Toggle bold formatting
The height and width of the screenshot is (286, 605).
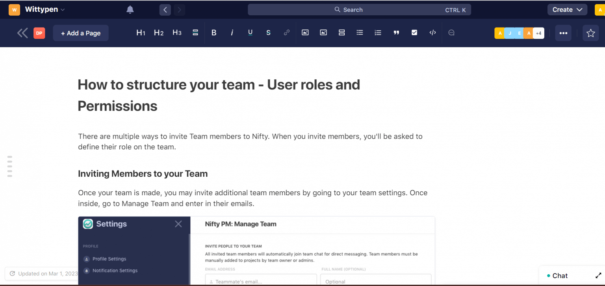pyautogui.click(x=214, y=33)
